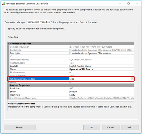Click the BatchSize value 500
The width and height of the screenshot is (142, 134).
click(x=71, y=88)
